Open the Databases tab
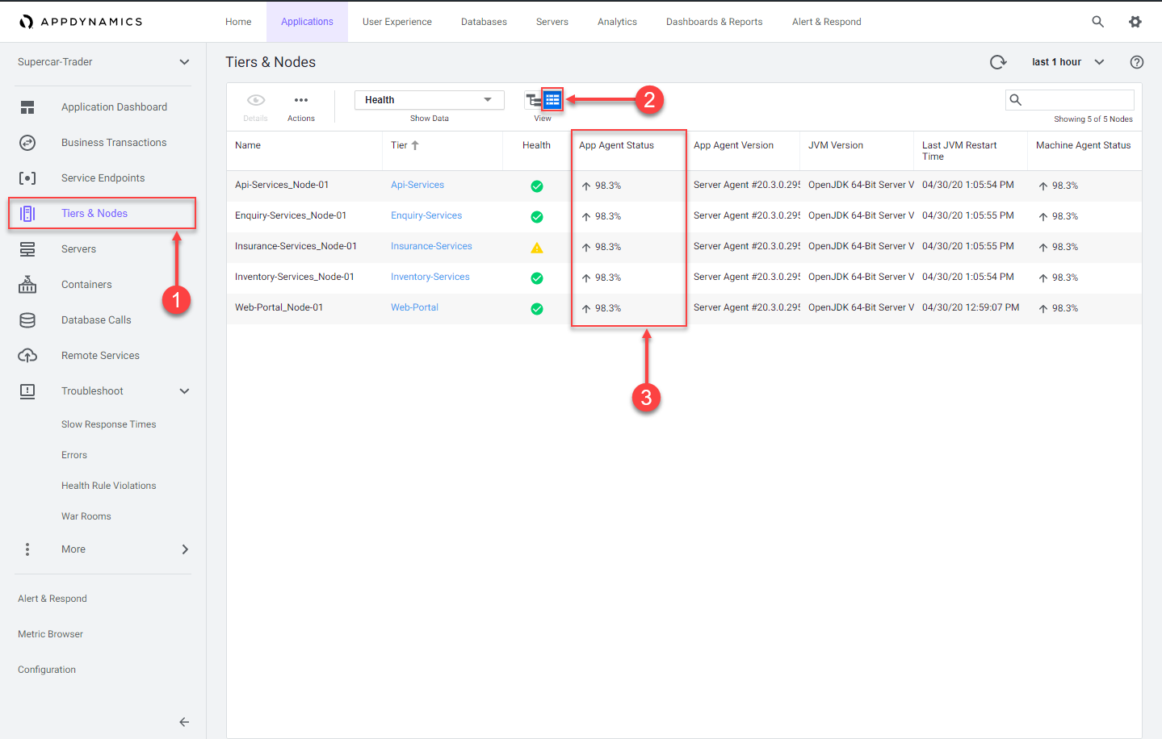The height and width of the screenshot is (739, 1162). point(484,22)
